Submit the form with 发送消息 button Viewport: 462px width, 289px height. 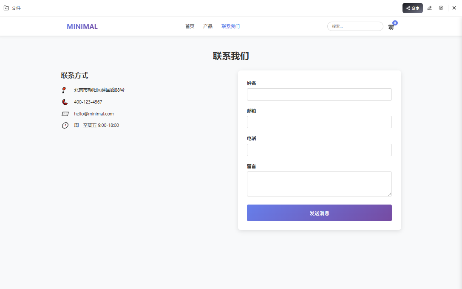(x=319, y=213)
